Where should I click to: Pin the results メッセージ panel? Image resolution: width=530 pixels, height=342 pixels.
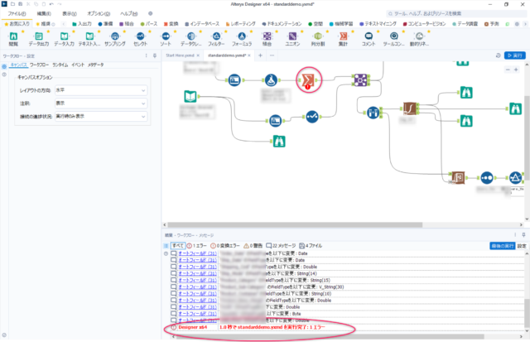click(x=523, y=235)
